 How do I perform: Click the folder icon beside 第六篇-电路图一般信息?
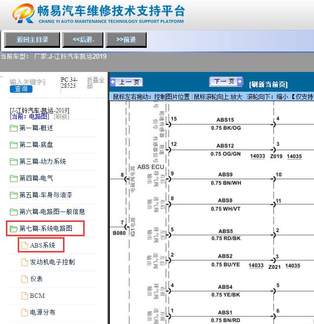point(14,212)
